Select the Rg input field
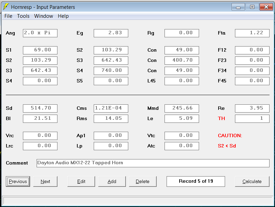The height and width of the screenshot is (207, 275). (x=182, y=33)
